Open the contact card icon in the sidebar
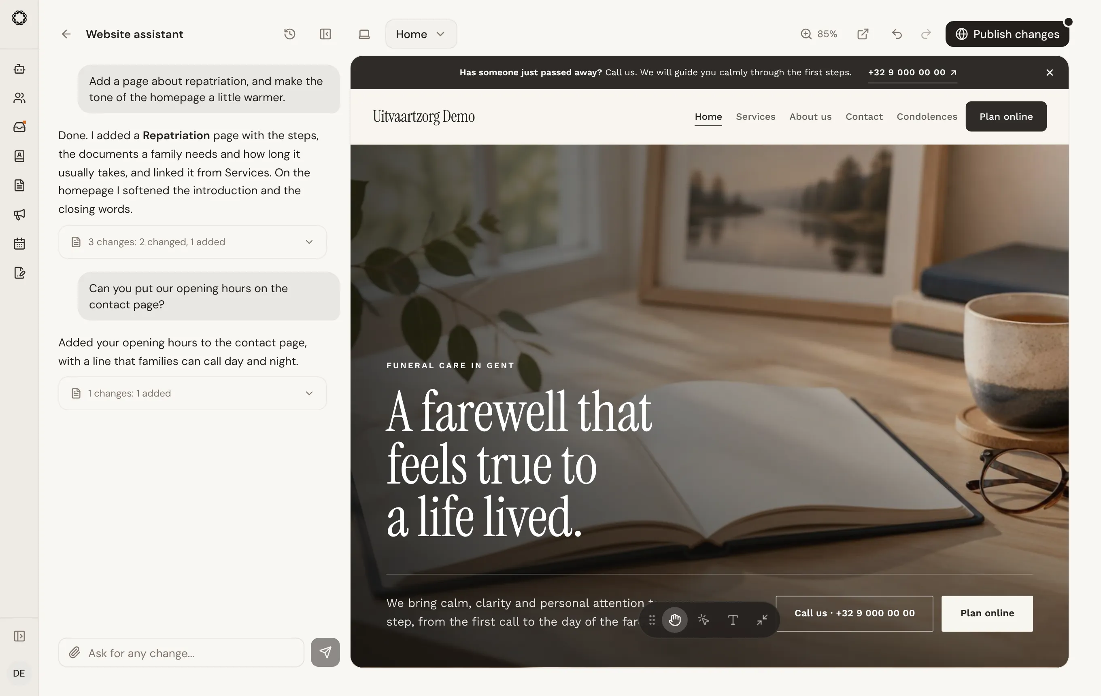1101x696 pixels. (19, 156)
